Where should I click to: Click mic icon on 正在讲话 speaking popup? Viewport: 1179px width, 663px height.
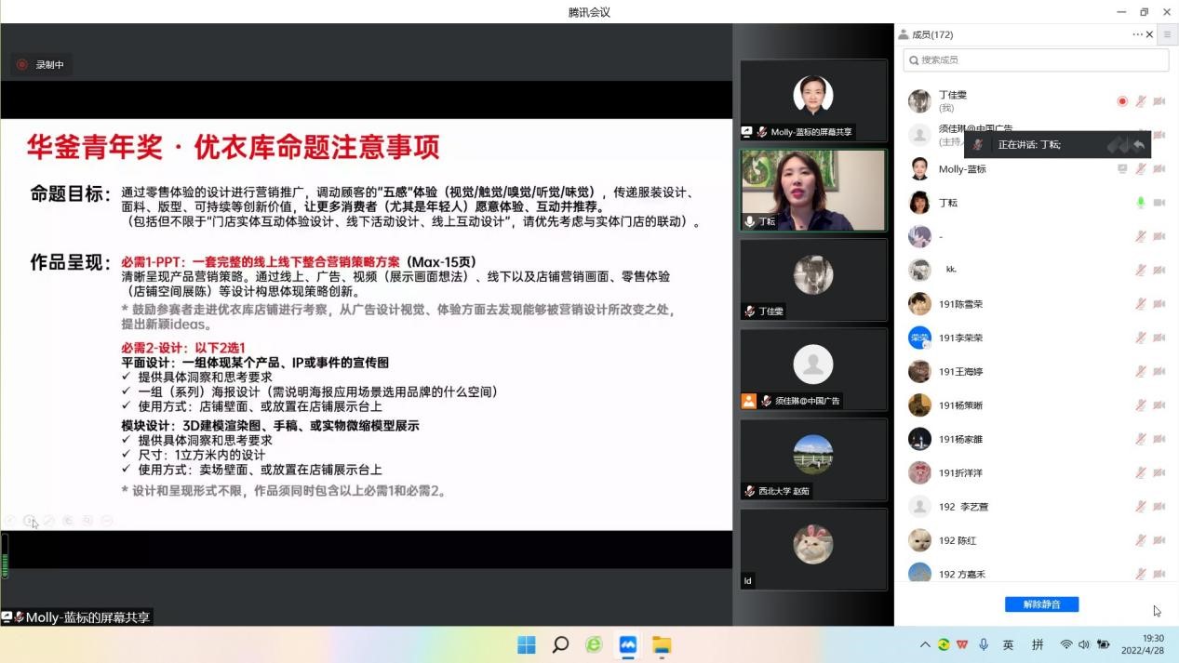(977, 145)
